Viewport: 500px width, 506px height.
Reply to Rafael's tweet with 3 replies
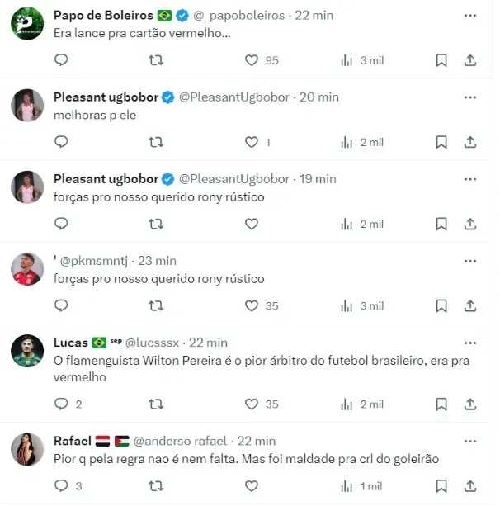61,486
